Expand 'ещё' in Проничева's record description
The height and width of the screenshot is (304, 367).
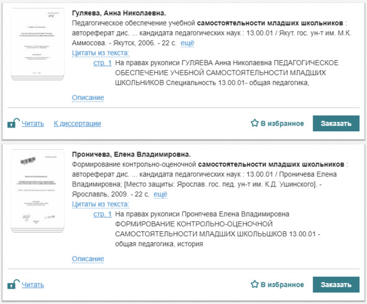[160, 194]
